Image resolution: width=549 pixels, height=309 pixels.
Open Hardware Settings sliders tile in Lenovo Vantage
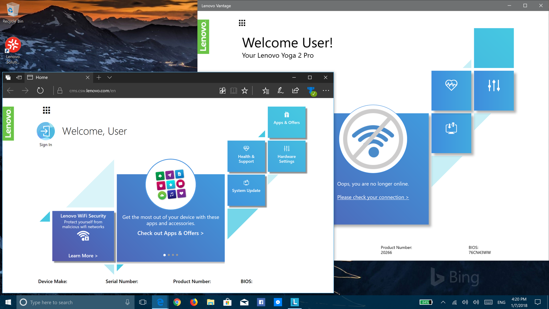pos(494,91)
